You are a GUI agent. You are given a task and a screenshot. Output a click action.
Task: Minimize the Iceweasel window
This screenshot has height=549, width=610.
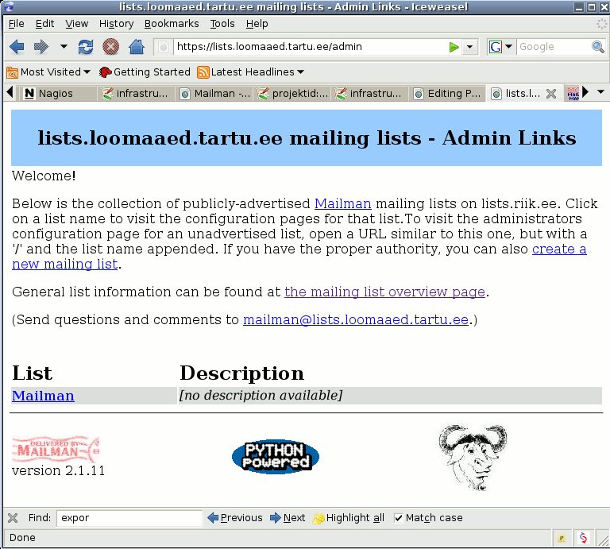click(x=579, y=7)
